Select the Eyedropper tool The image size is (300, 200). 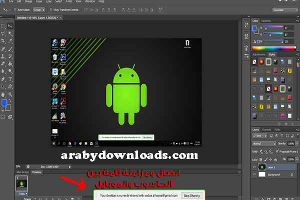pos(10,41)
